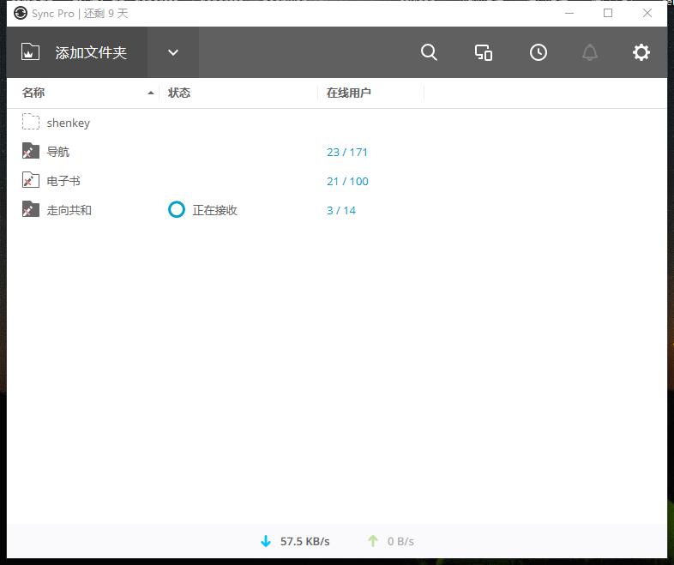The width and height of the screenshot is (674, 565).
Task: Expand the dropdown arrow beside 添加文件夹
Action: [173, 52]
